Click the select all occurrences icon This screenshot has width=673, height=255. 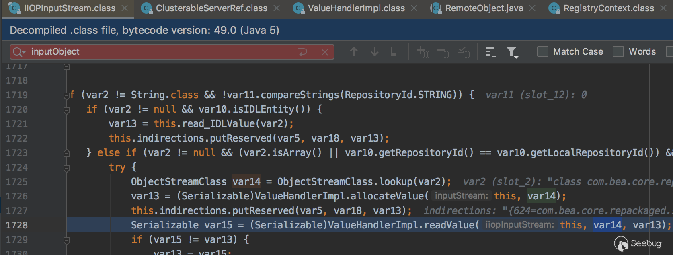464,52
